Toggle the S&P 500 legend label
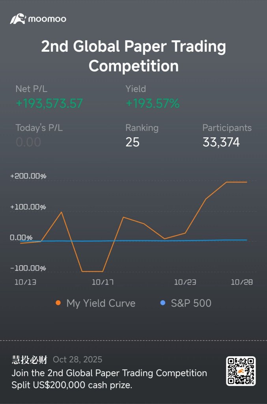Image resolution: width=267 pixels, height=404 pixels. (x=191, y=303)
